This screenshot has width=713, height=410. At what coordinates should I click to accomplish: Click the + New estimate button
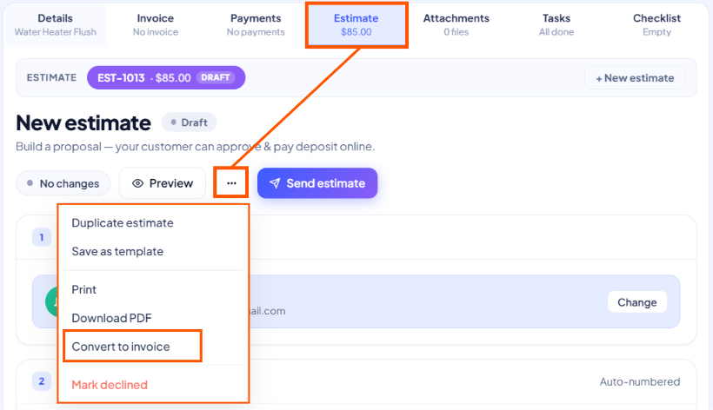point(635,77)
